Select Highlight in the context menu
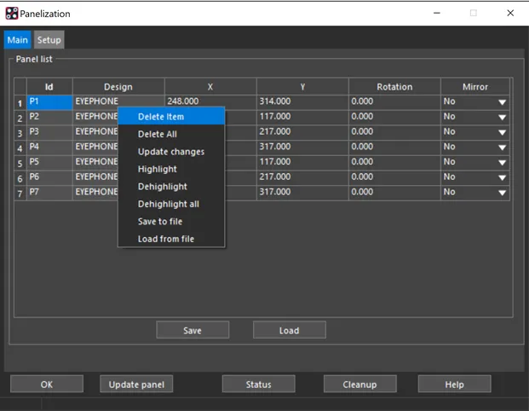 tap(171, 169)
